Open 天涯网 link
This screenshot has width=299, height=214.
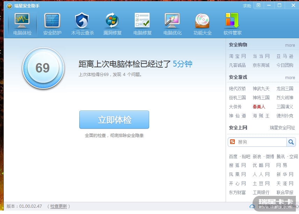285,184
